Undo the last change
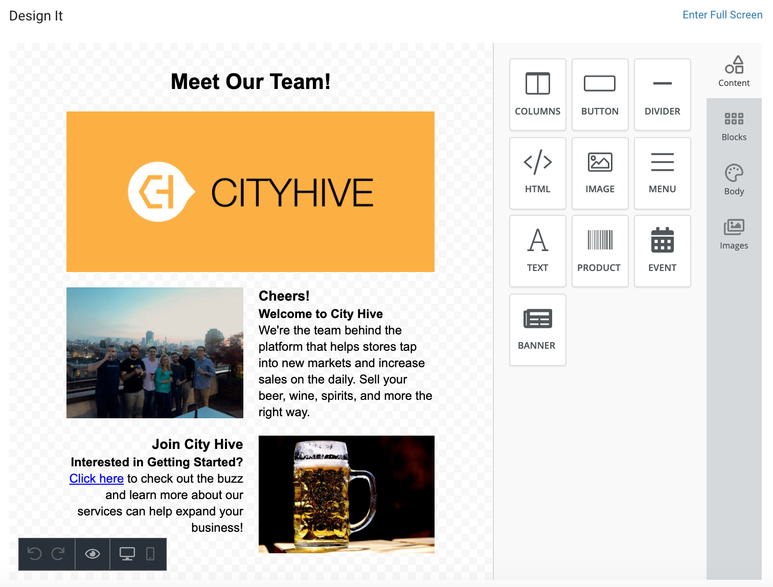The width and height of the screenshot is (773, 587). pos(35,554)
